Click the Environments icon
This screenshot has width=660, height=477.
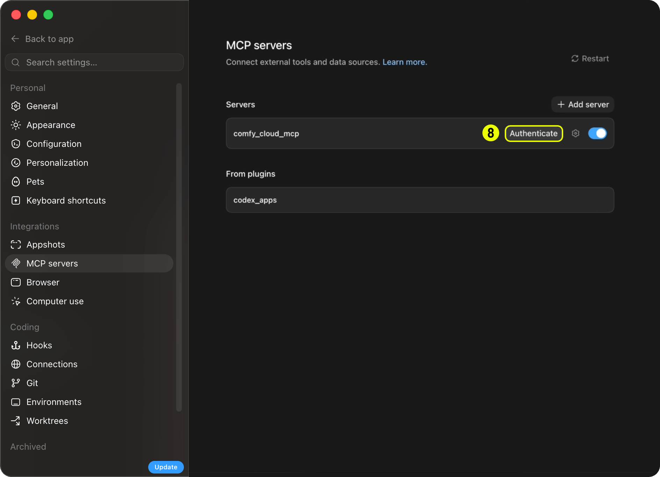(16, 402)
